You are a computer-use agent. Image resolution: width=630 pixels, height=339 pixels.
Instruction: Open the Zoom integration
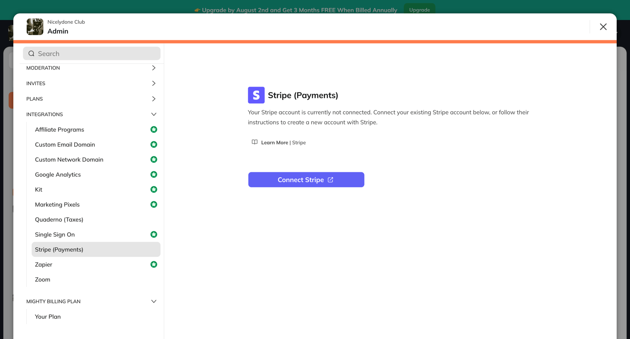click(x=96, y=279)
